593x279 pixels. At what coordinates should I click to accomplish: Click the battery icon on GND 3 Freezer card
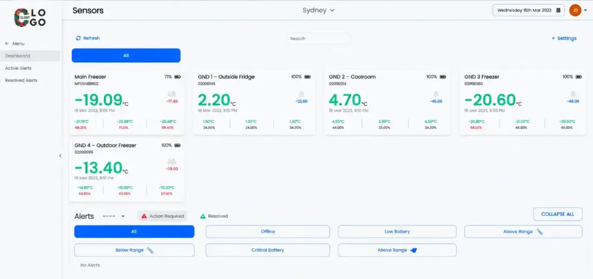pyautogui.click(x=579, y=77)
